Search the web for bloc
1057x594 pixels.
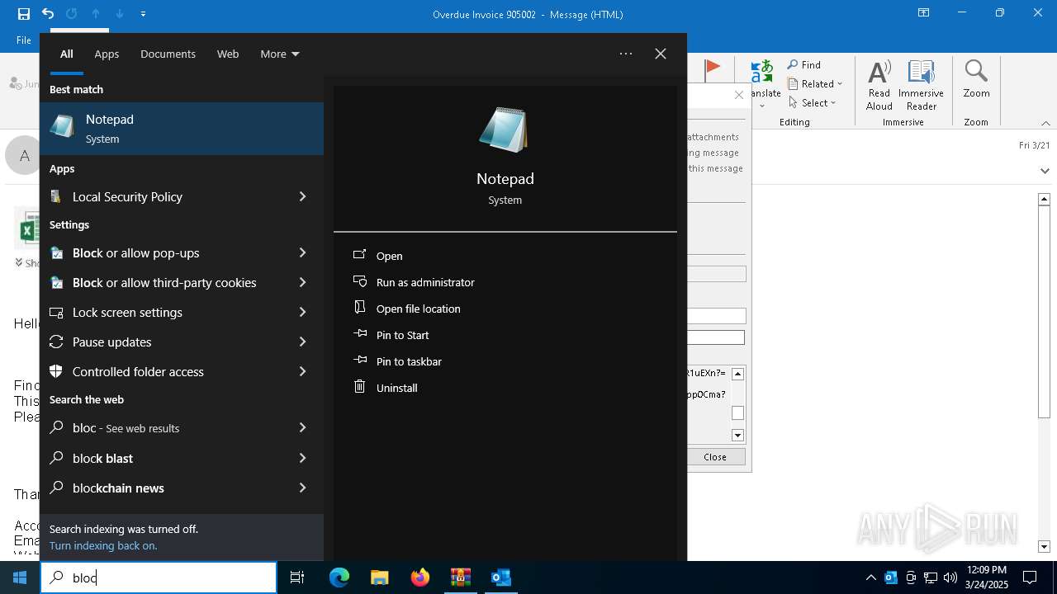click(x=126, y=427)
